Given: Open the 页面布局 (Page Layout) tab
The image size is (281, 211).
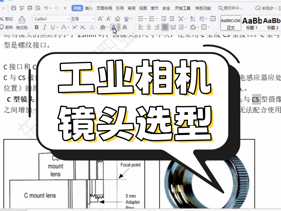Looking at the screenshot, I should (x=104, y=8).
